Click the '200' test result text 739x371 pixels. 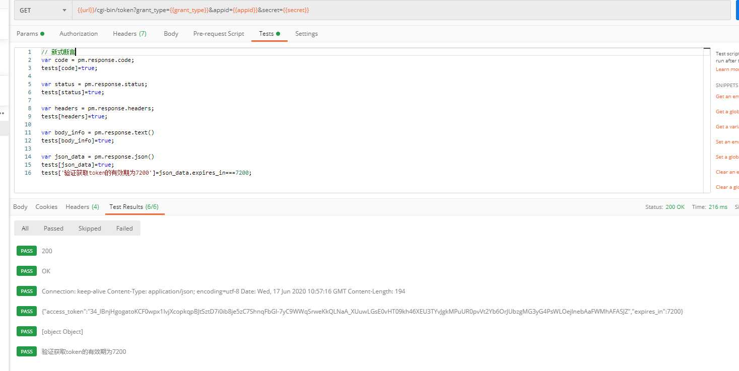coord(47,251)
